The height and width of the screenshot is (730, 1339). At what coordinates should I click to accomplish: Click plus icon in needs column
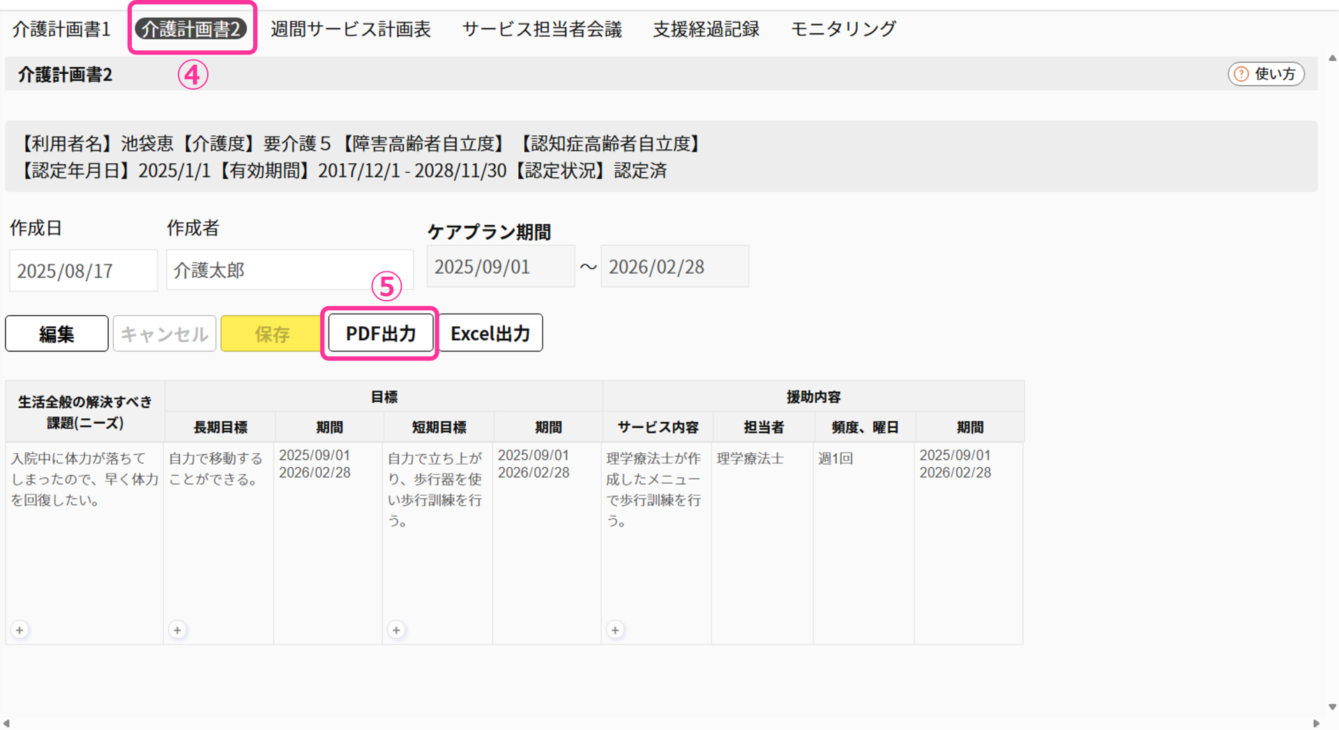click(x=20, y=630)
